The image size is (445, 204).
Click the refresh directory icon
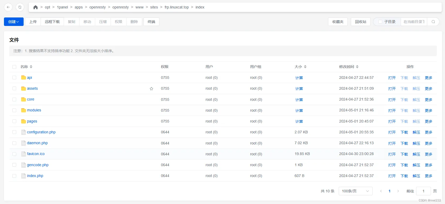click(x=20, y=7)
